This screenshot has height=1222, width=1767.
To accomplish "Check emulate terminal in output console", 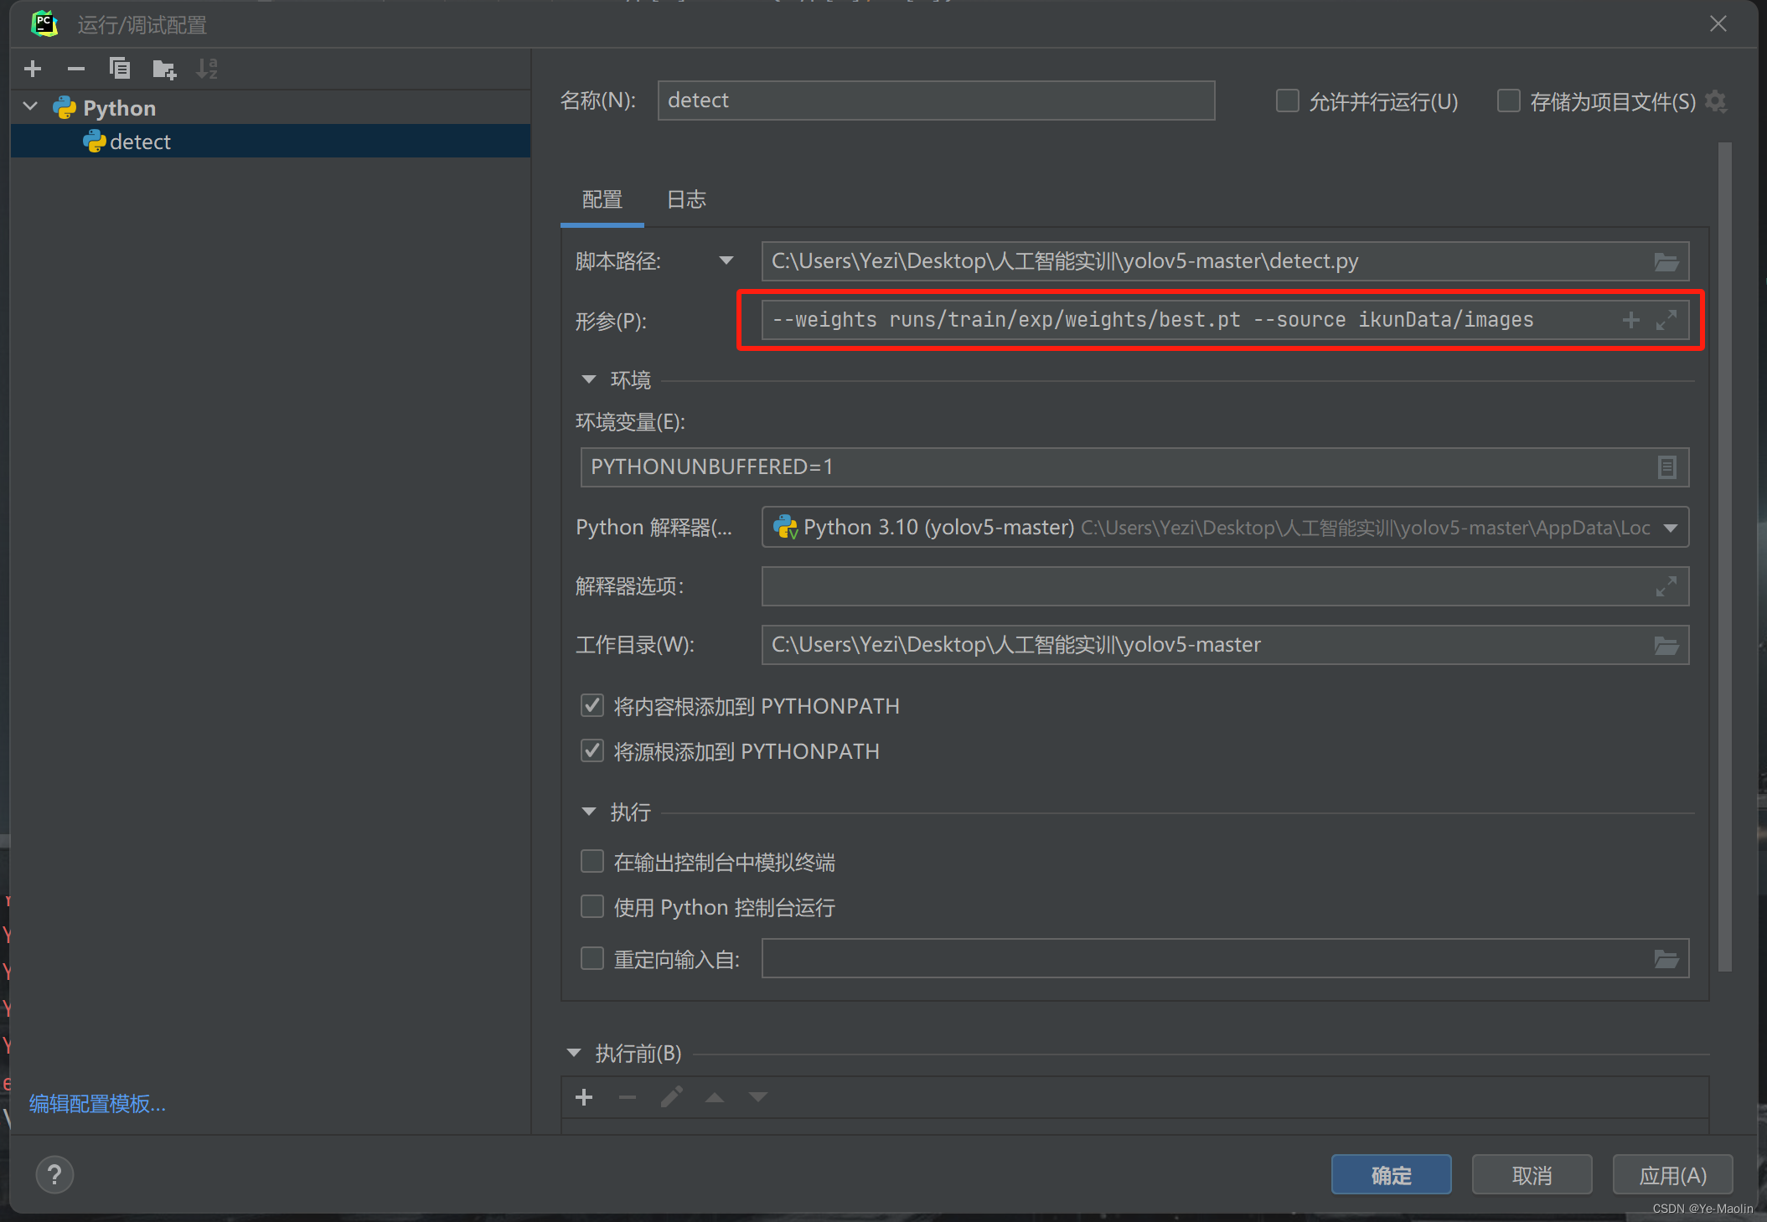I will click(592, 862).
